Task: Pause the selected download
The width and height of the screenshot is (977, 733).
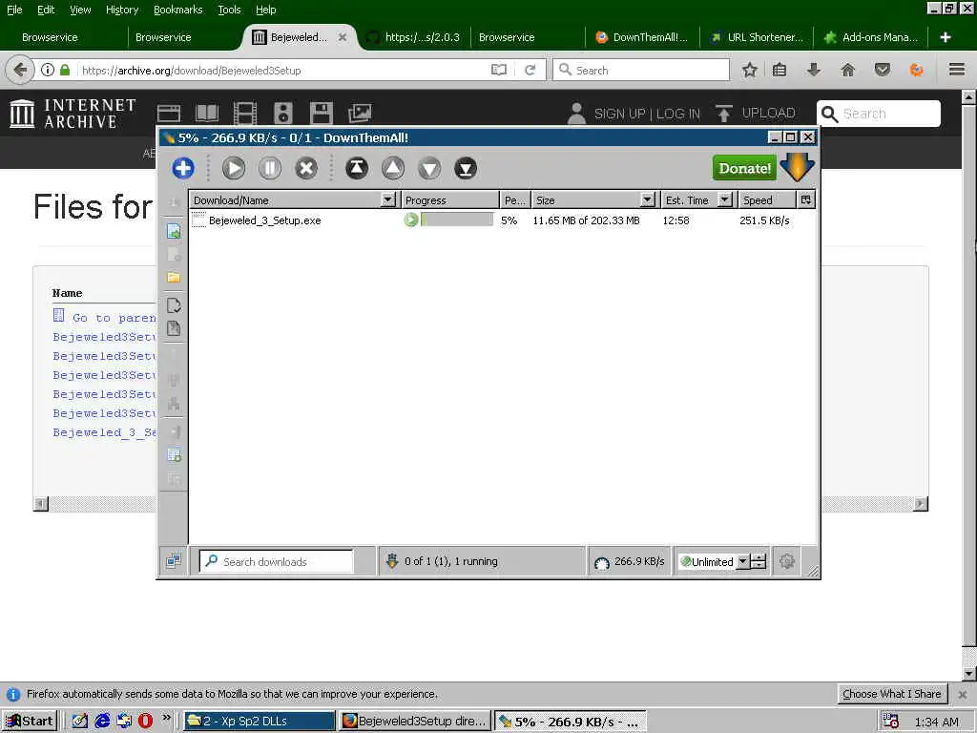Action: (x=270, y=168)
